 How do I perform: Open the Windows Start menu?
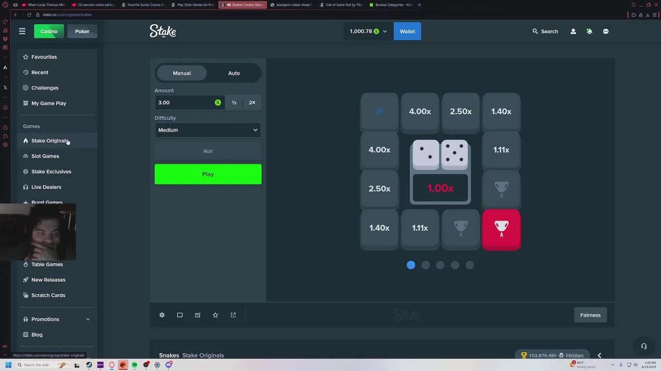(x=8, y=365)
